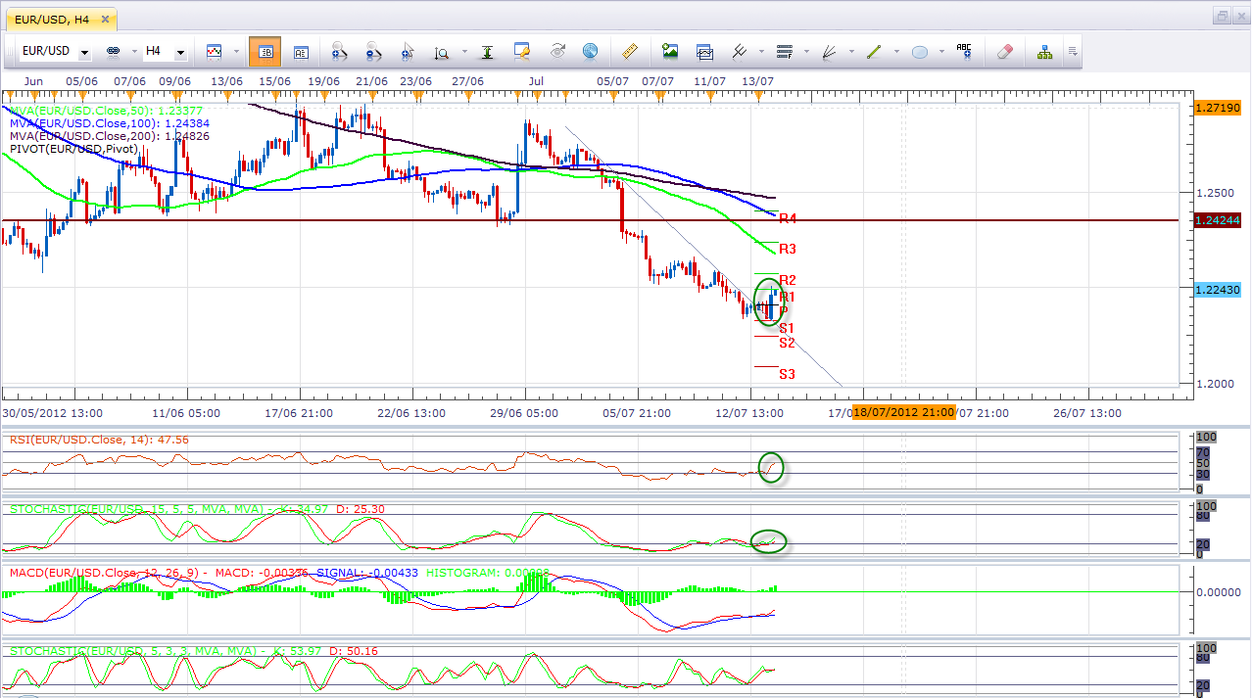
Task: Click the add image icon
Action: (x=670, y=51)
